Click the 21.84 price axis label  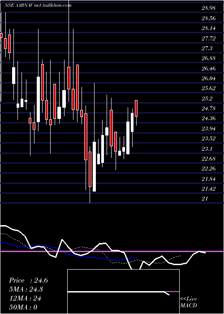pyautogui.click(x=208, y=179)
